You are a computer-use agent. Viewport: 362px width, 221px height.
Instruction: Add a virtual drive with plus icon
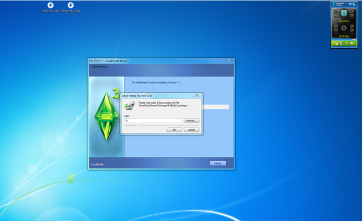point(347,43)
